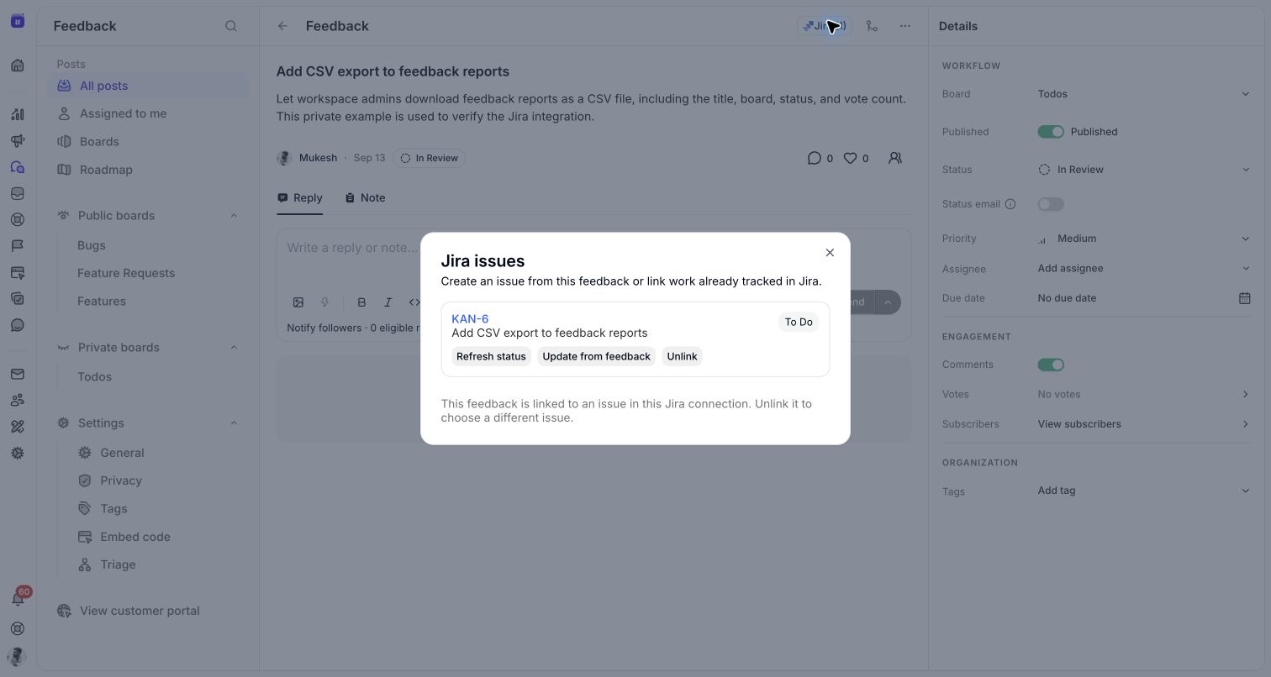Image resolution: width=1271 pixels, height=677 pixels.
Task: Open the people team icon in left rail
Action: point(18,401)
